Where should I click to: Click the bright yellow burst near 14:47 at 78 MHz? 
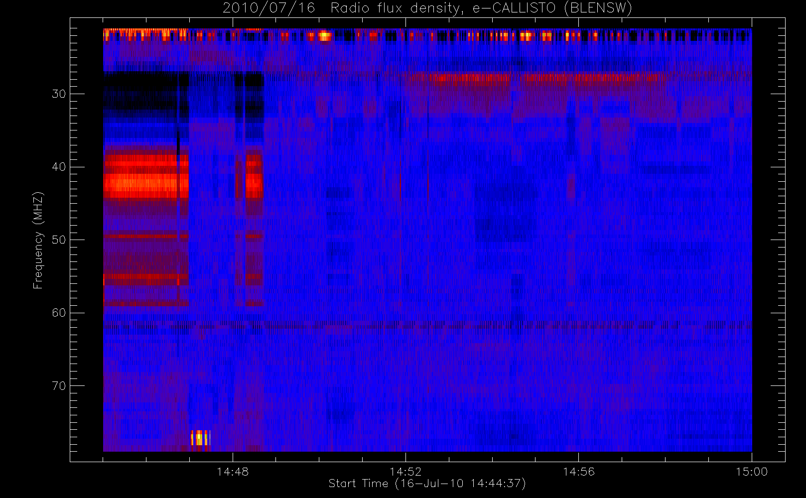click(200, 438)
